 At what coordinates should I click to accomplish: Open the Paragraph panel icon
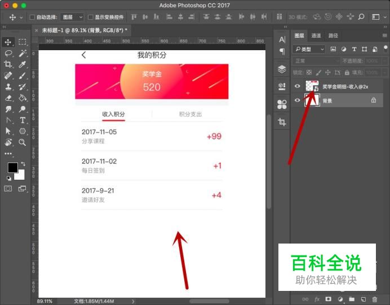pyautogui.click(x=282, y=51)
